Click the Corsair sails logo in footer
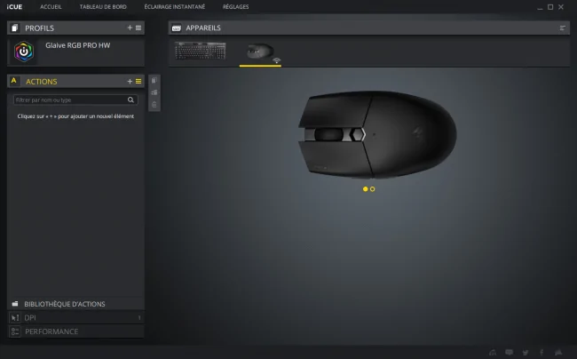577x359 pixels. click(x=558, y=353)
